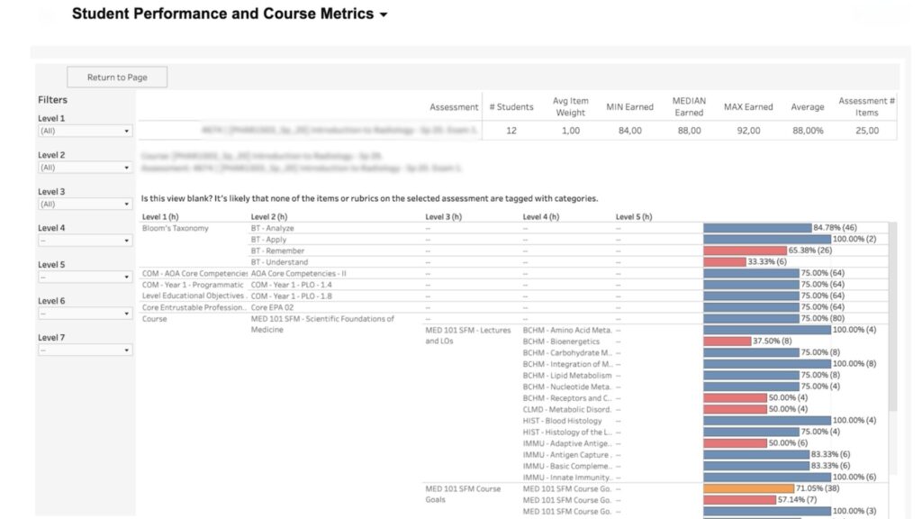Screen dimensions: 922x519
Task: Click the red BT - Understand 33.33% bar
Action: click(x=725, y=262)
